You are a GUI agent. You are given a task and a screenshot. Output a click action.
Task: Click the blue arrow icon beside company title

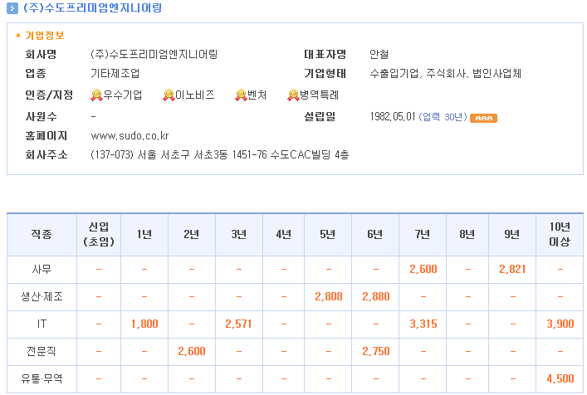coord(12,7)
